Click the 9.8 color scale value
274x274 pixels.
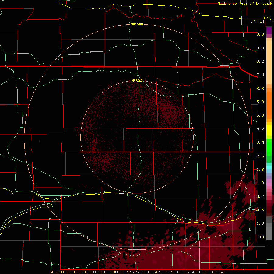click(x=260, y=34)
